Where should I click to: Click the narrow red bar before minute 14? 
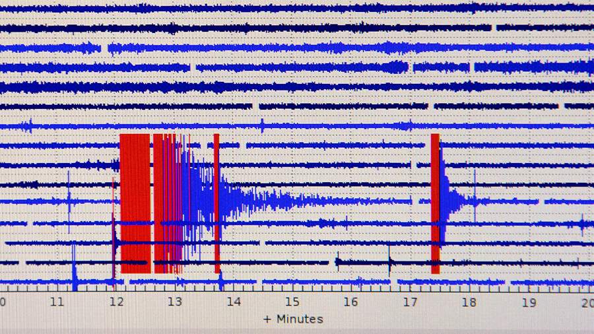point(216,203)
